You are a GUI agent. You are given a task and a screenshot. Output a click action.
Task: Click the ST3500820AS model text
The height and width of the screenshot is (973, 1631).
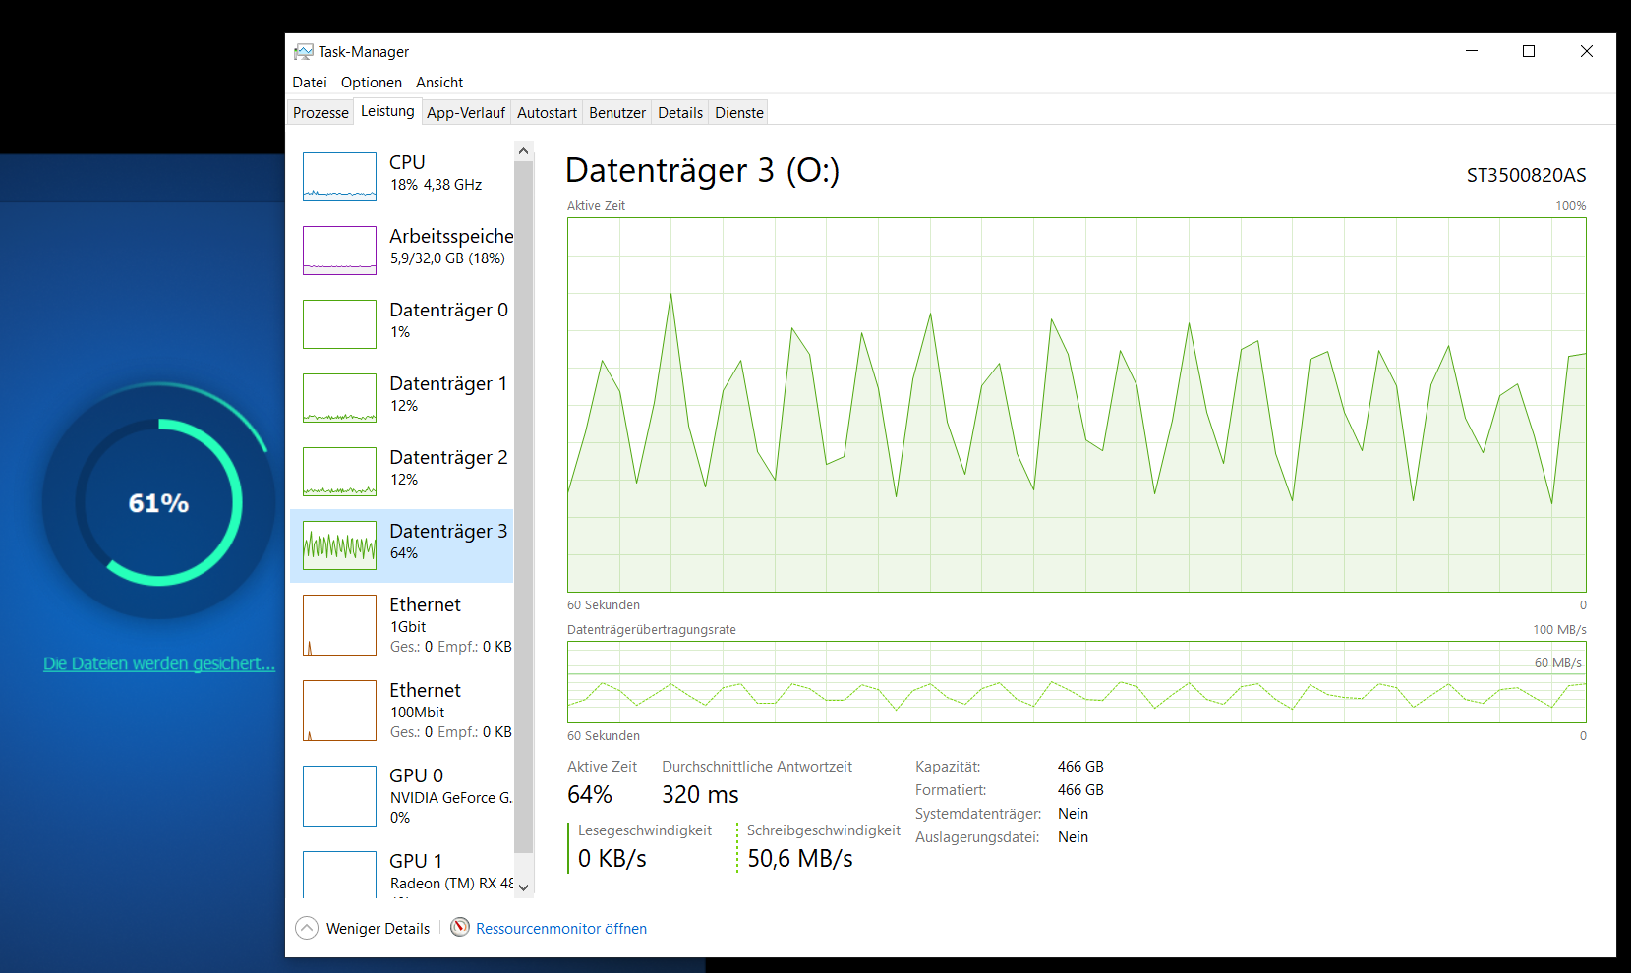coord(1526,176)
